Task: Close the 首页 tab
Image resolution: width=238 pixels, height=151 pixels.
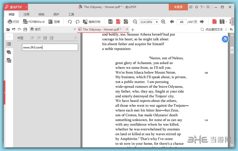Action: 75,29
